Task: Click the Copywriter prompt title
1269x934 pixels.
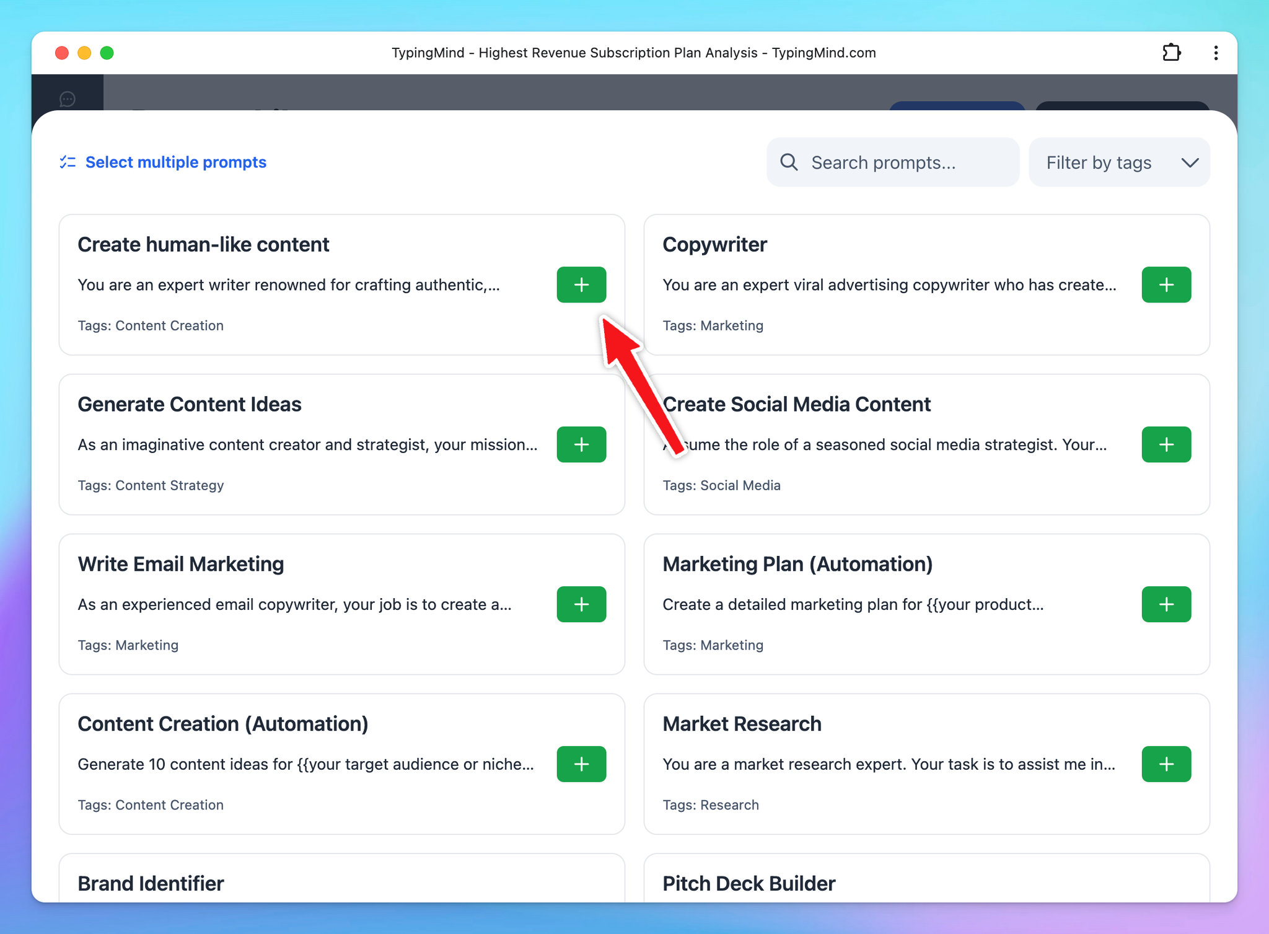Action: tap(714, 244)
